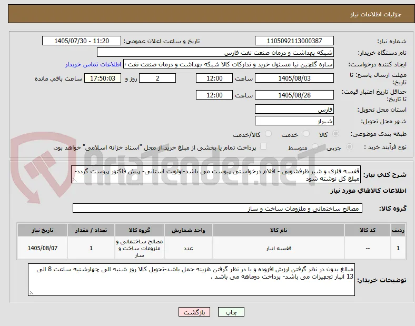Click the buyer organization name field
415x326 pixels.
[215, 52]
